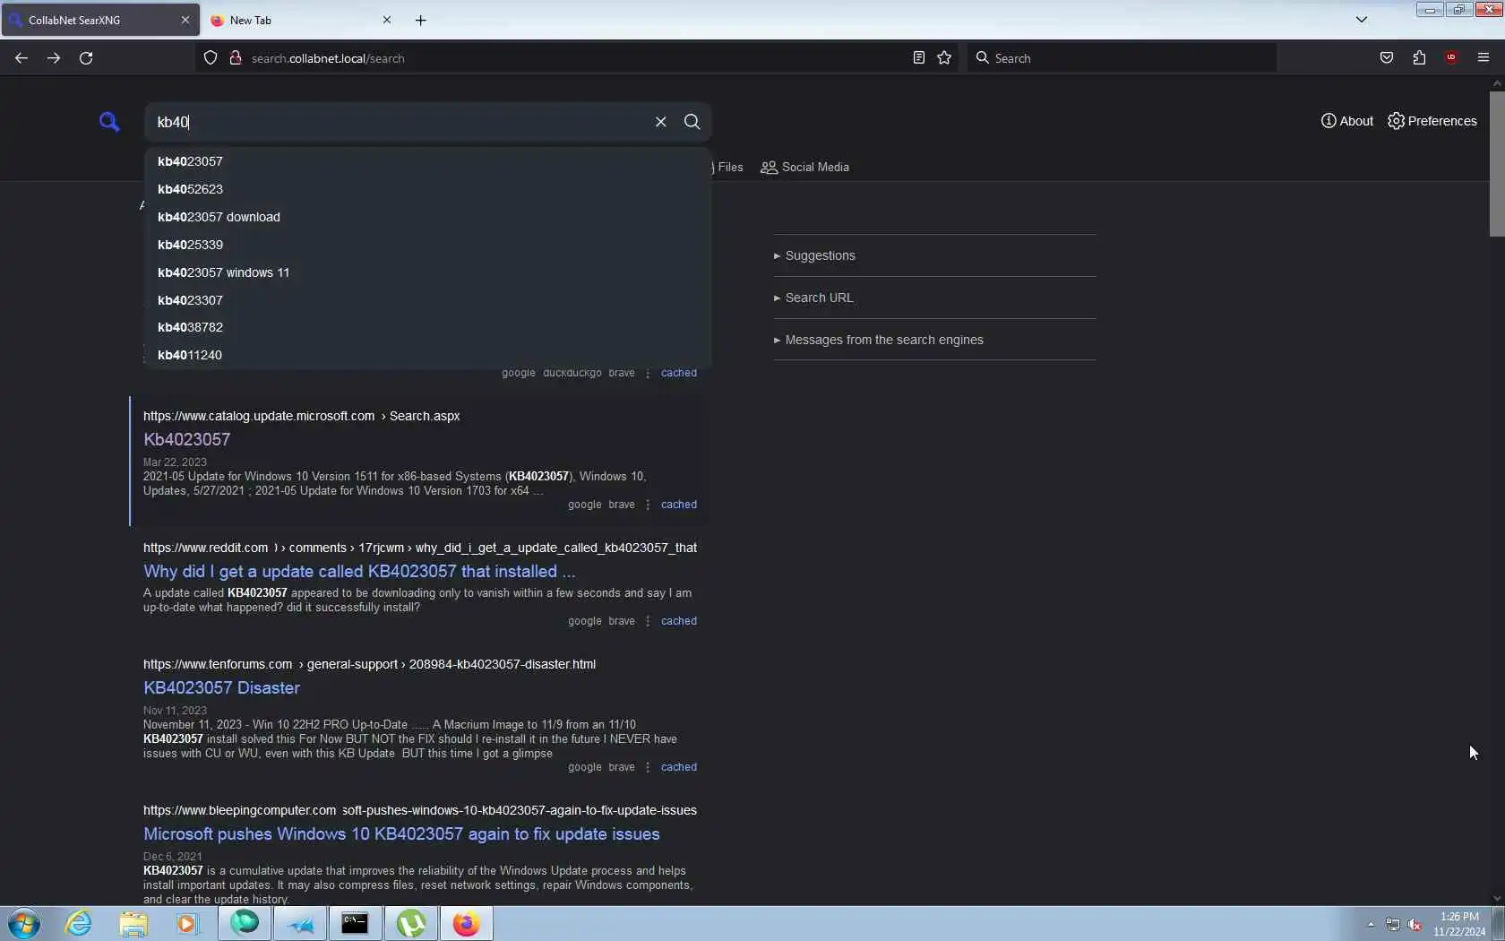Reload the current page
This screenshot has height=941, width=1505.
[86, 58]
